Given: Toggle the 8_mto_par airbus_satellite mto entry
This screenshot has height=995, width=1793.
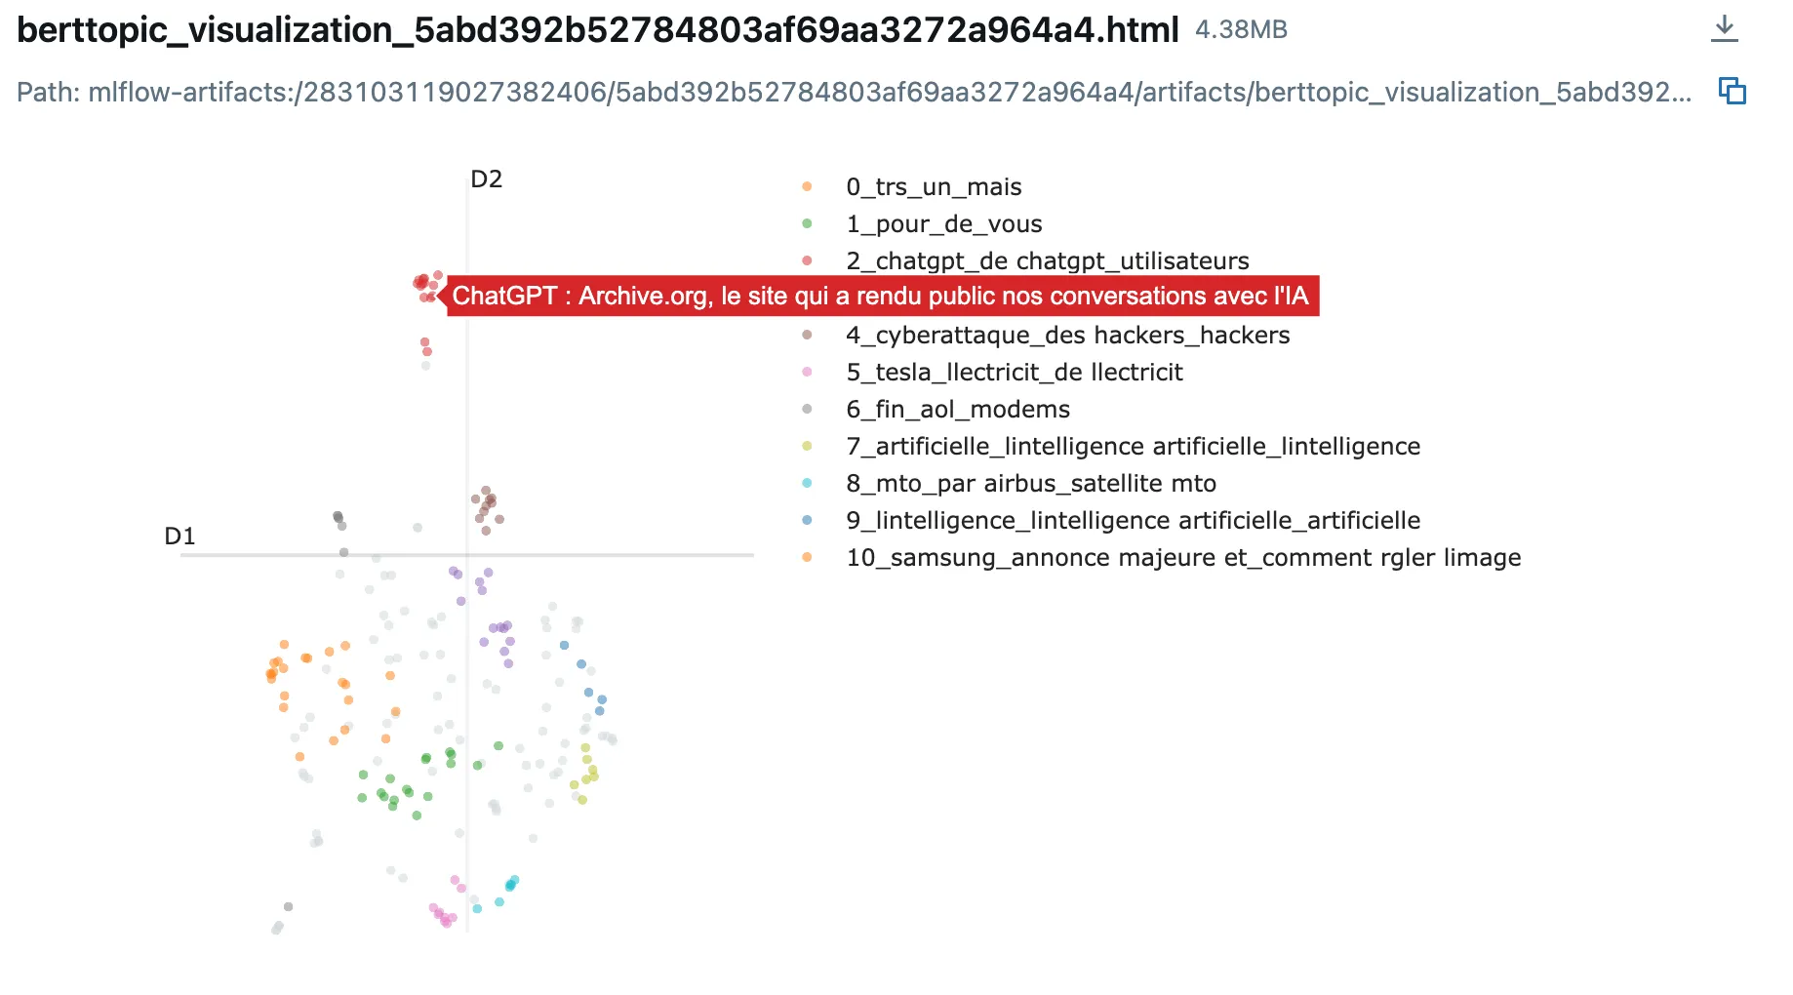Looking at the screenshot, I should (x=1030, y=484).
